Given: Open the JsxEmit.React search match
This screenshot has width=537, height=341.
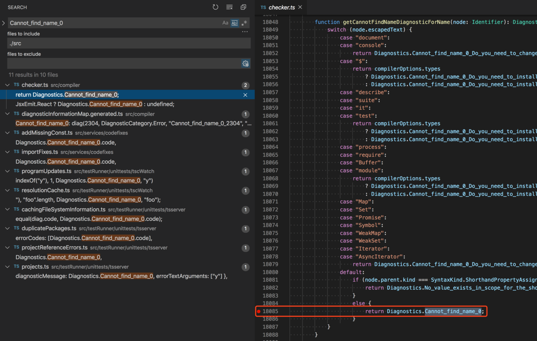Looking at the screenshot, I should coord(95,104).
